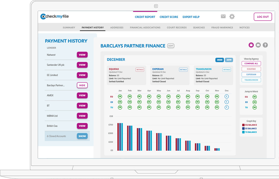The height and width of the screenshot is (179, 279).
Task: Click Experian September OK status icon
Action: (197, 102)
